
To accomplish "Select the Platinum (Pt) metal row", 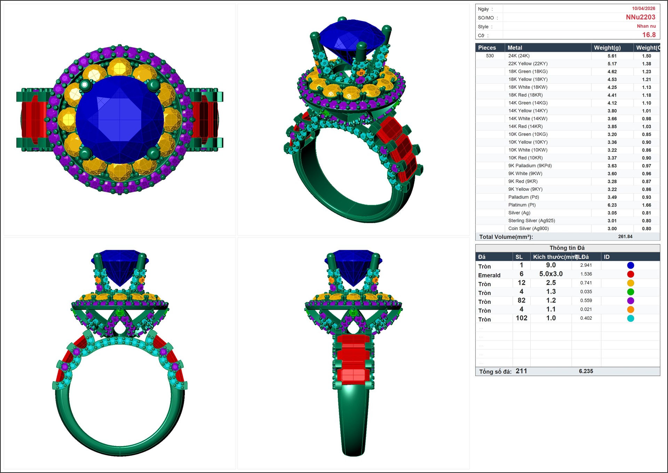I will tap(522, 205).
